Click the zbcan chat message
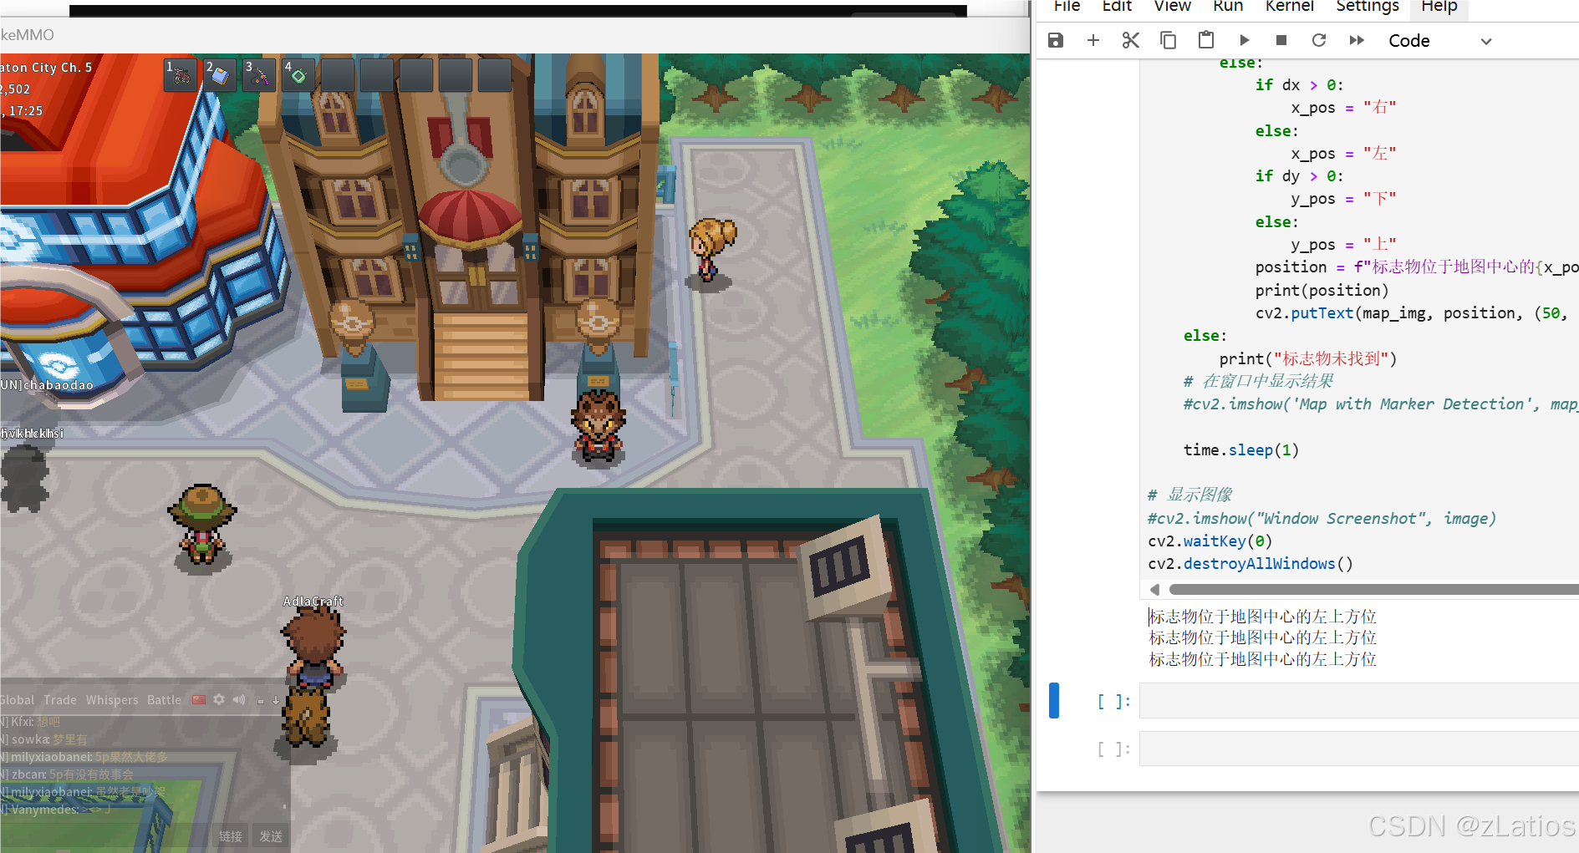The image size is (1579, 853). (x=69, y=774)
